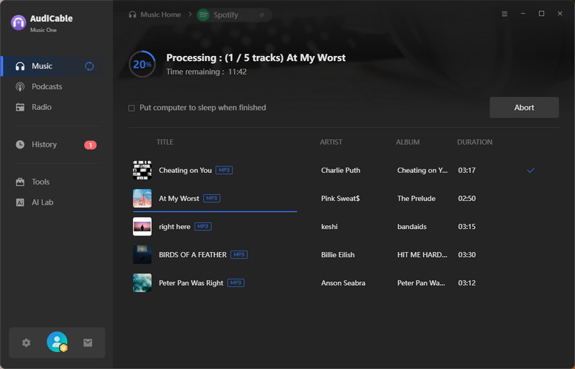Click the completed checkmark on Cheating on You
This screenshot has height=369, width=575.
[530, 170]
